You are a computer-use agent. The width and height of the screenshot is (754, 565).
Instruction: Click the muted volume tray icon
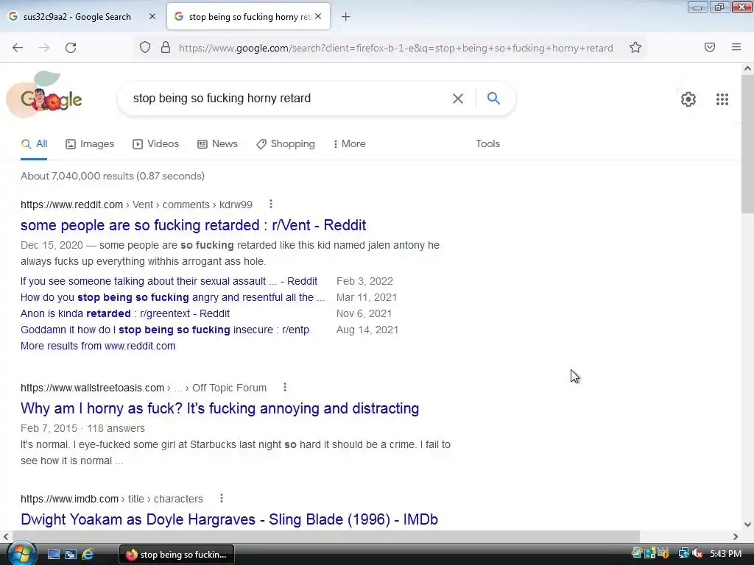[x=697, y=554]
